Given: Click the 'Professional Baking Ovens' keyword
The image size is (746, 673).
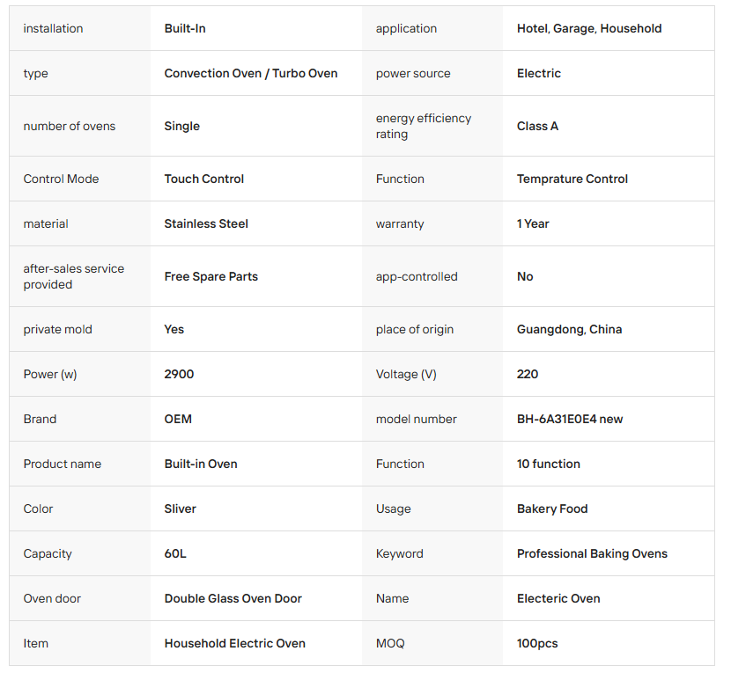Looking at the screenshot, I should 592,553.
